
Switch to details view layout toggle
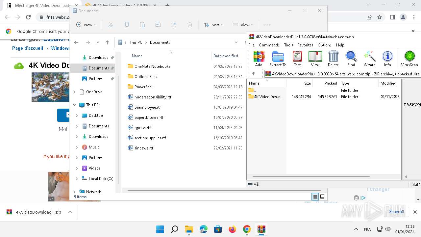(x=315, y=197)
